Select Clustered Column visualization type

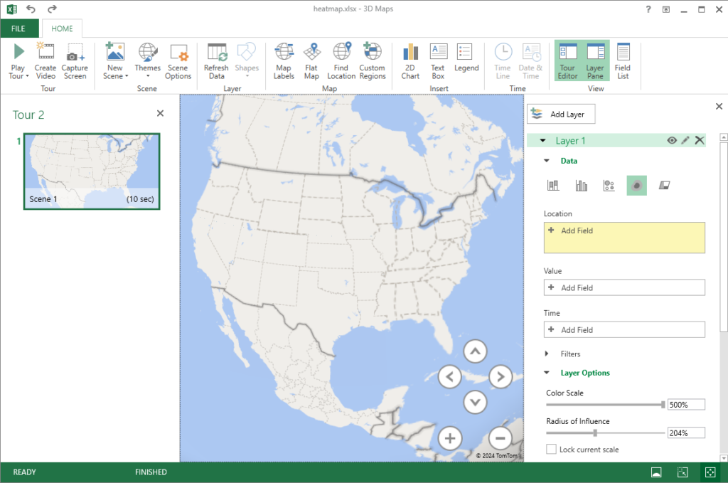pos(582,186)
